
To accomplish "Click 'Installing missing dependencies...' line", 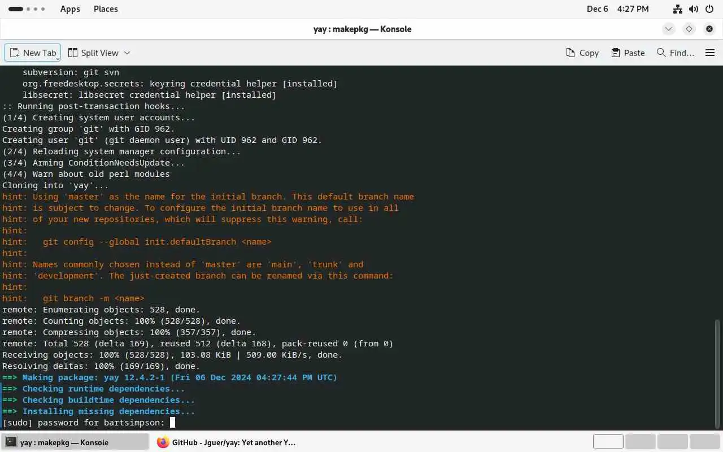I will pos(98,411).
